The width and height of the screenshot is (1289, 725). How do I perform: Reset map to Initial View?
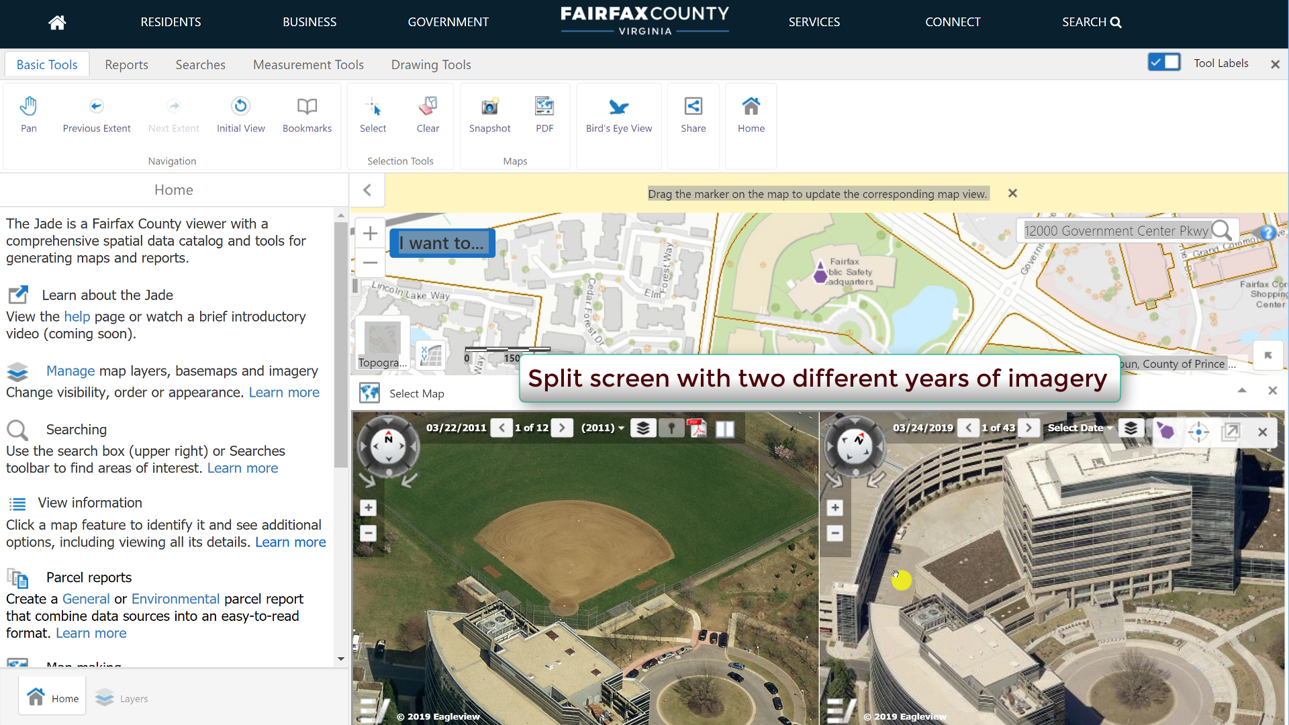tap(240, 115)
